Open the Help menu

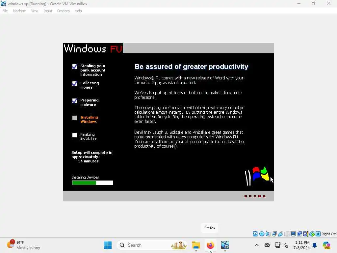click(x=78, y=11)
